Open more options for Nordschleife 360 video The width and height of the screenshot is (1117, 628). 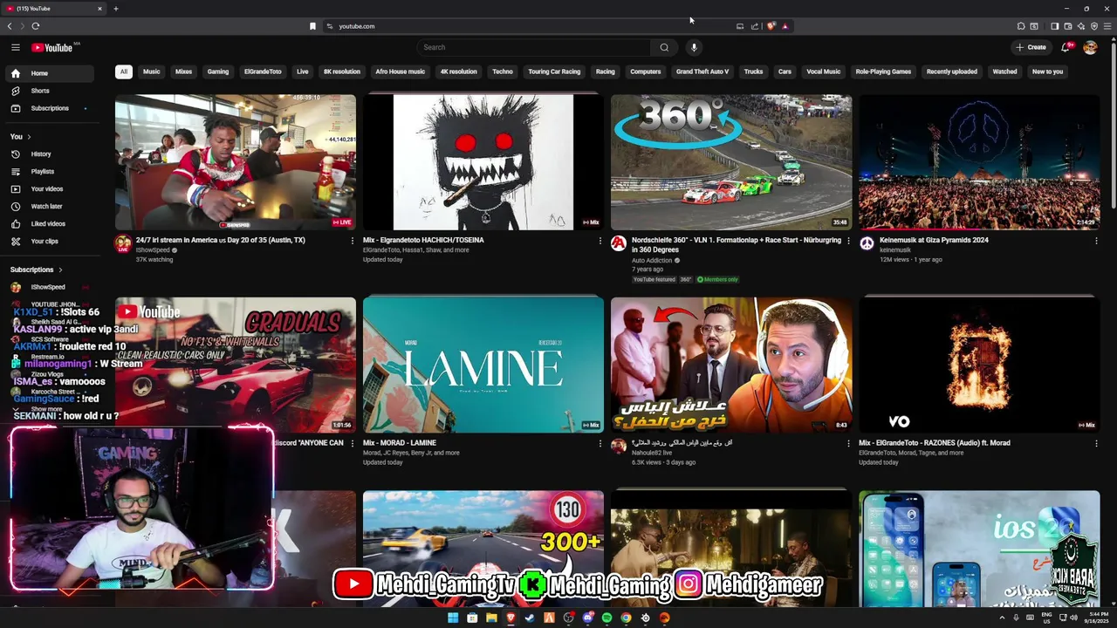[x=848, y=241]
